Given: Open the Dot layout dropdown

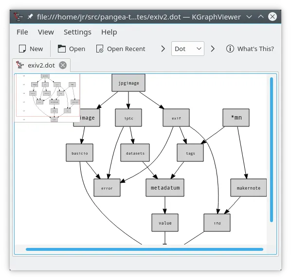Looking at the screenshot, I should tap(188, 49).
